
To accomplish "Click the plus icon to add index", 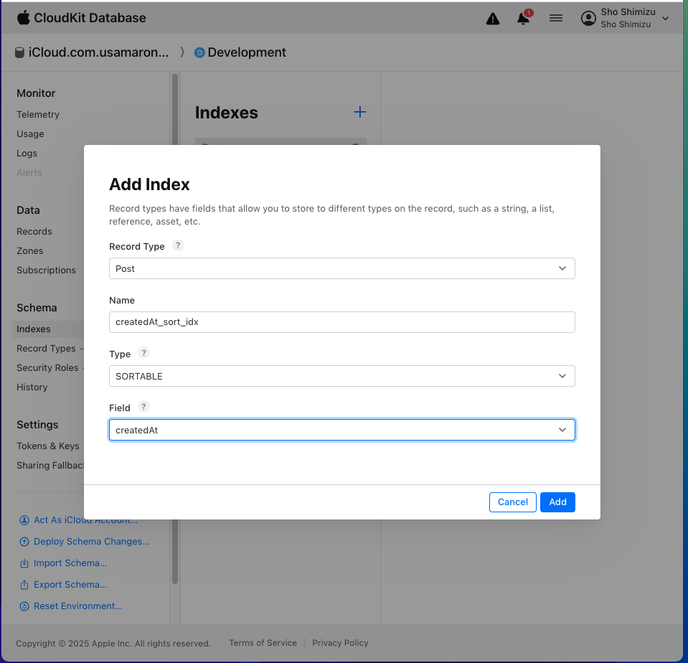I will pyautogui.click(x=360, y=112).
